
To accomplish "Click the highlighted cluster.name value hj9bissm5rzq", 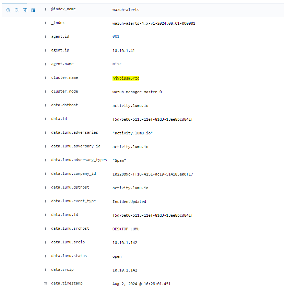I will [126, 78].
